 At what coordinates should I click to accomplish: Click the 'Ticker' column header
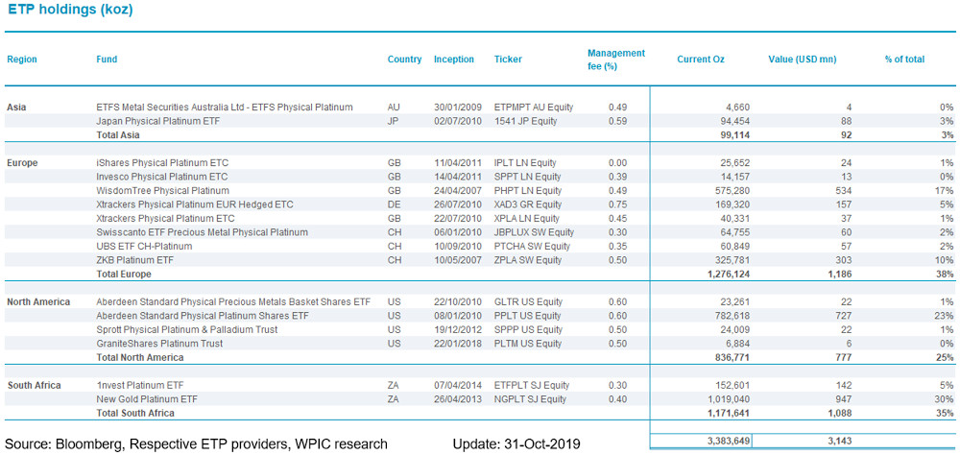click(508, 60)
